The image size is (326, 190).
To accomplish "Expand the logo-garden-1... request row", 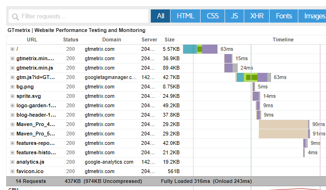I will 12,105.
